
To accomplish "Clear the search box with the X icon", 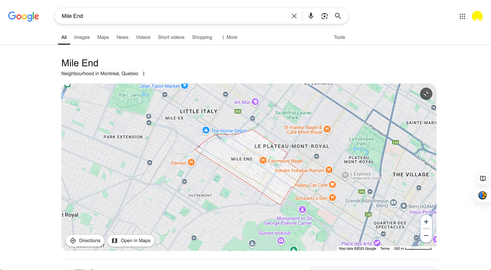I will click(294, 16).
